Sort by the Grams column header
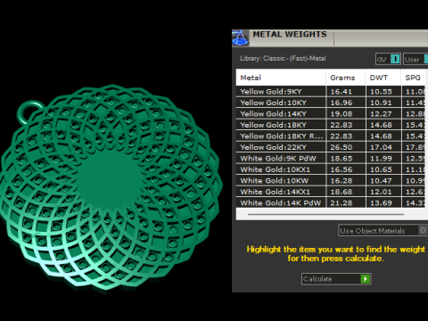The image size is (428, 321). point(346,78)
